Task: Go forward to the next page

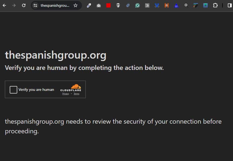Action: click(x=14, y=5)
